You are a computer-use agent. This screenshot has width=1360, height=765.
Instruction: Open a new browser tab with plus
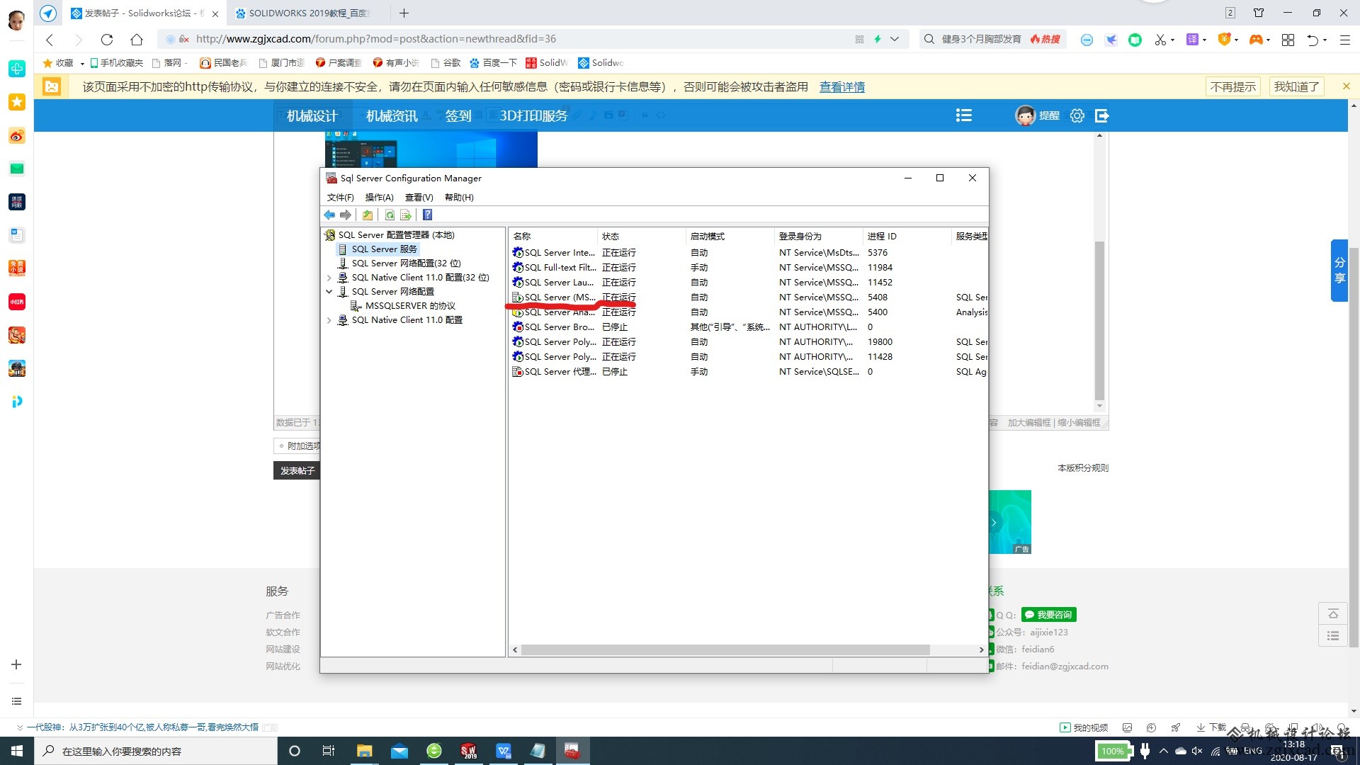click(404, 13)
